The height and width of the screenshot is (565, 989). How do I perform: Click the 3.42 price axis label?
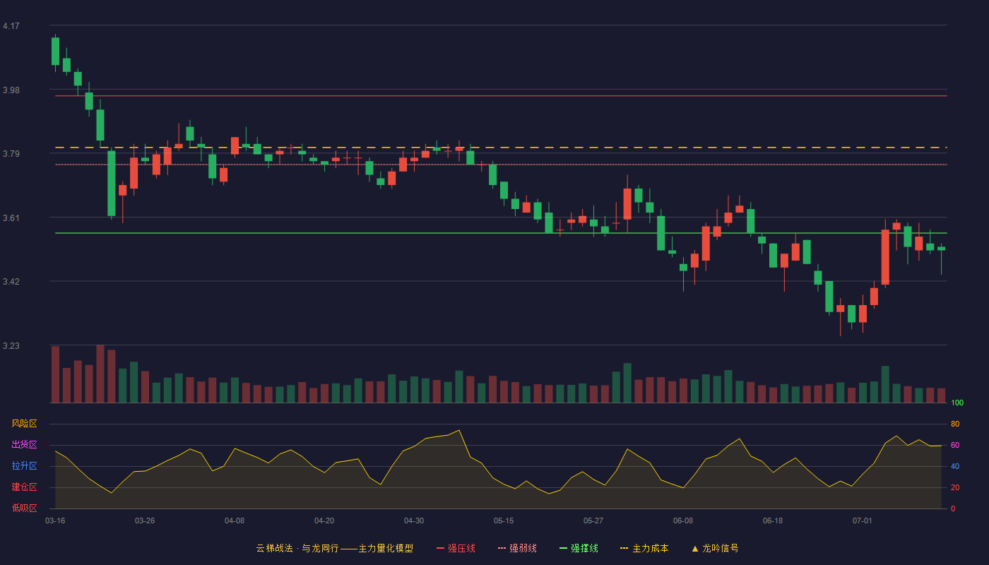pyautogui.click(x=11, y=282)
